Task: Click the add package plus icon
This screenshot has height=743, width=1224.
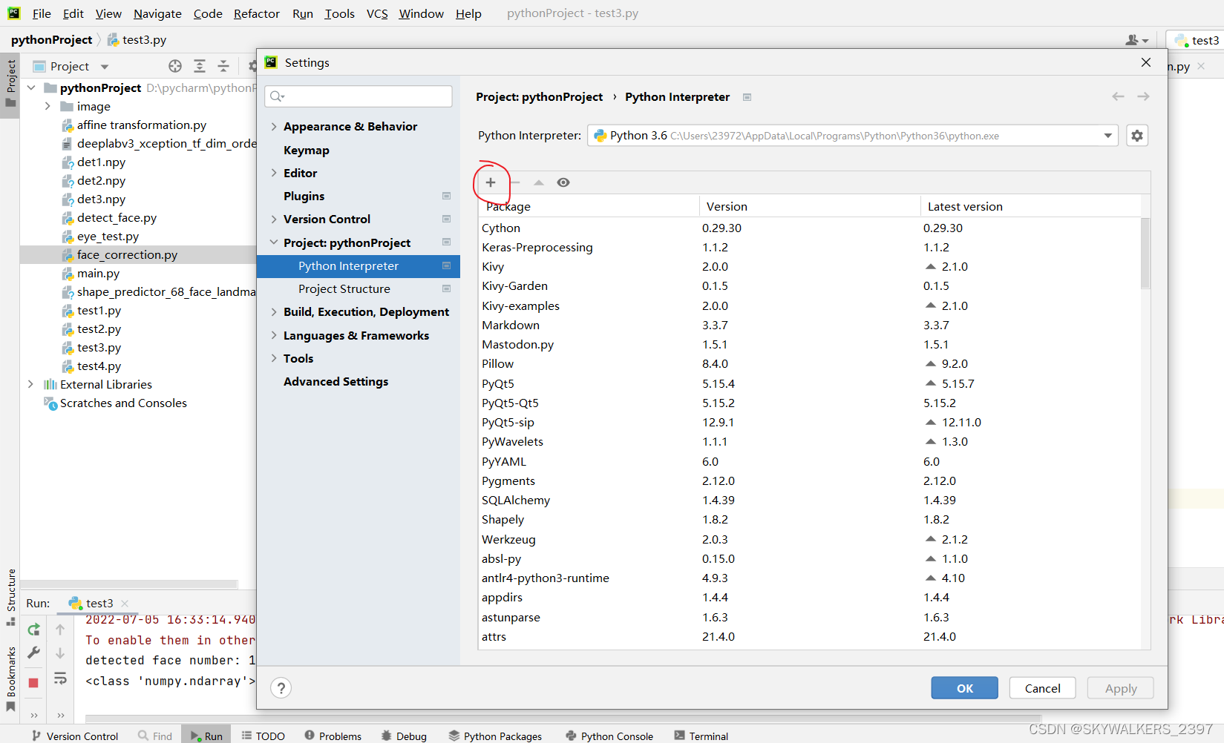Action: coord(491,182)
